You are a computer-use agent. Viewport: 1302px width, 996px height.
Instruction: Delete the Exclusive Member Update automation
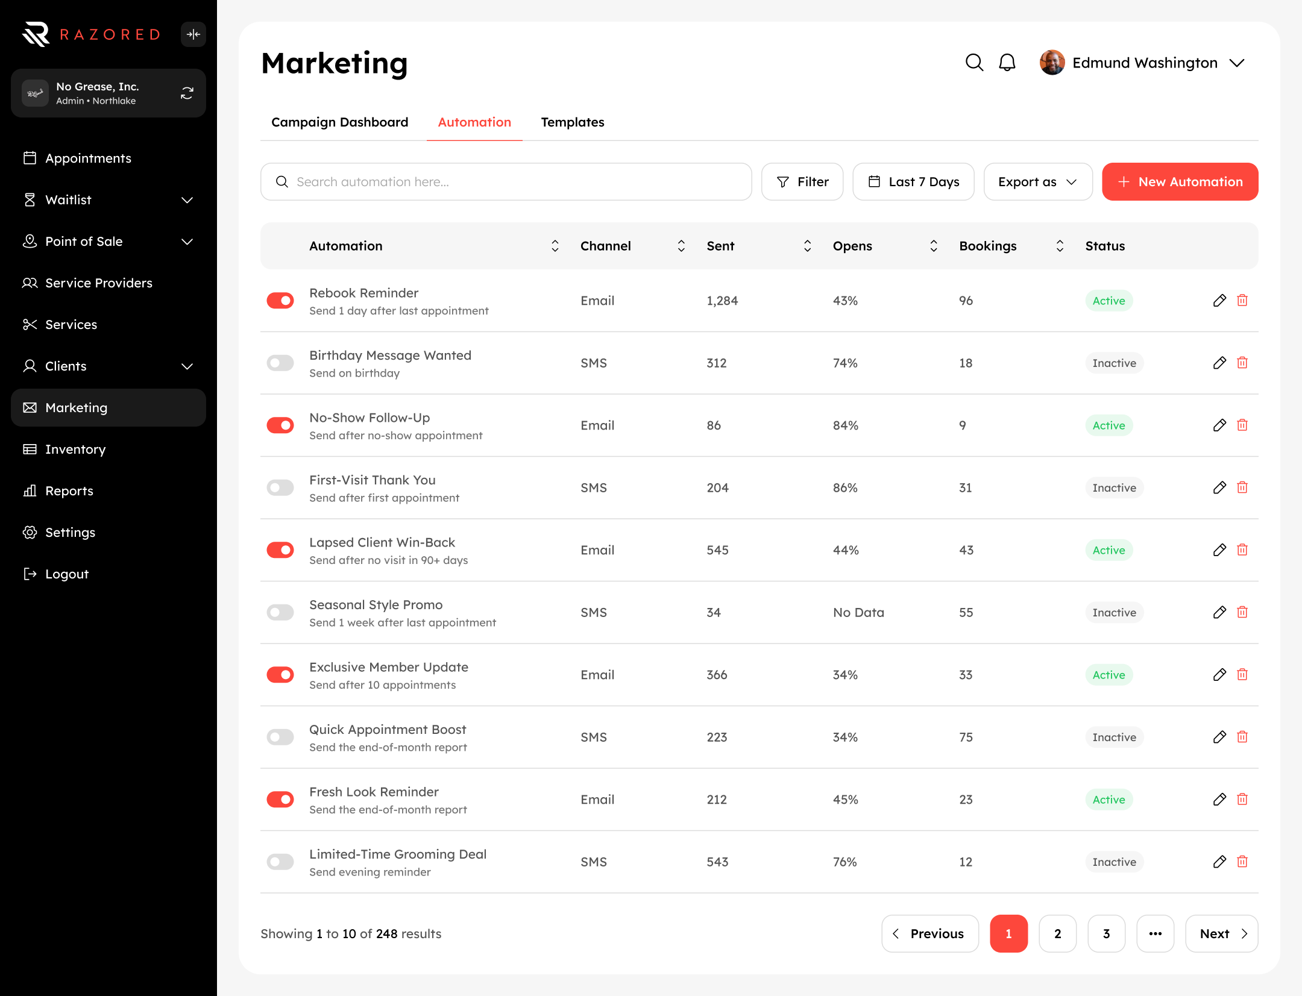click(x=1242, y=674)
